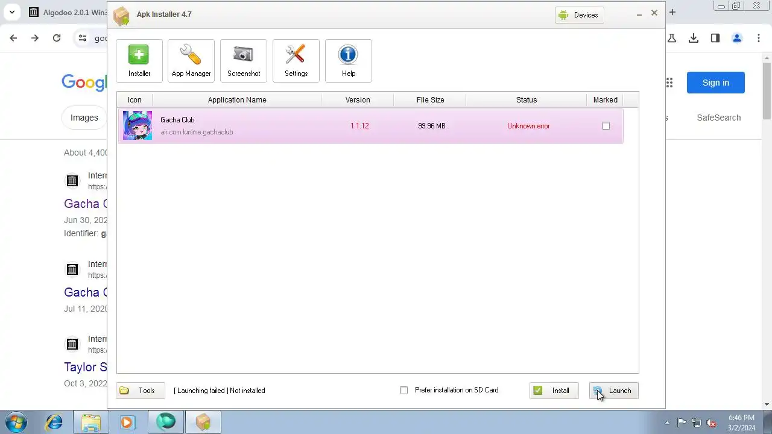Click the version value 1.1.12

359,126
